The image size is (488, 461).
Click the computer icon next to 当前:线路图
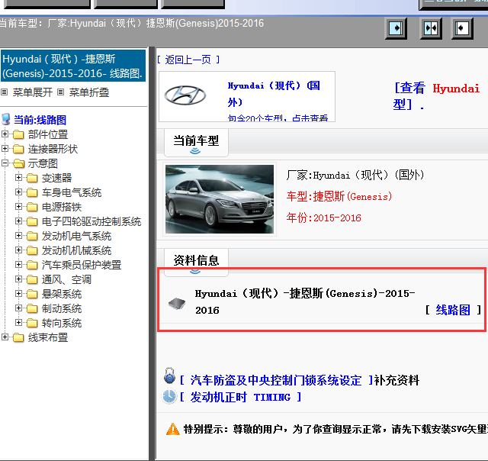(x=6, y=120)
